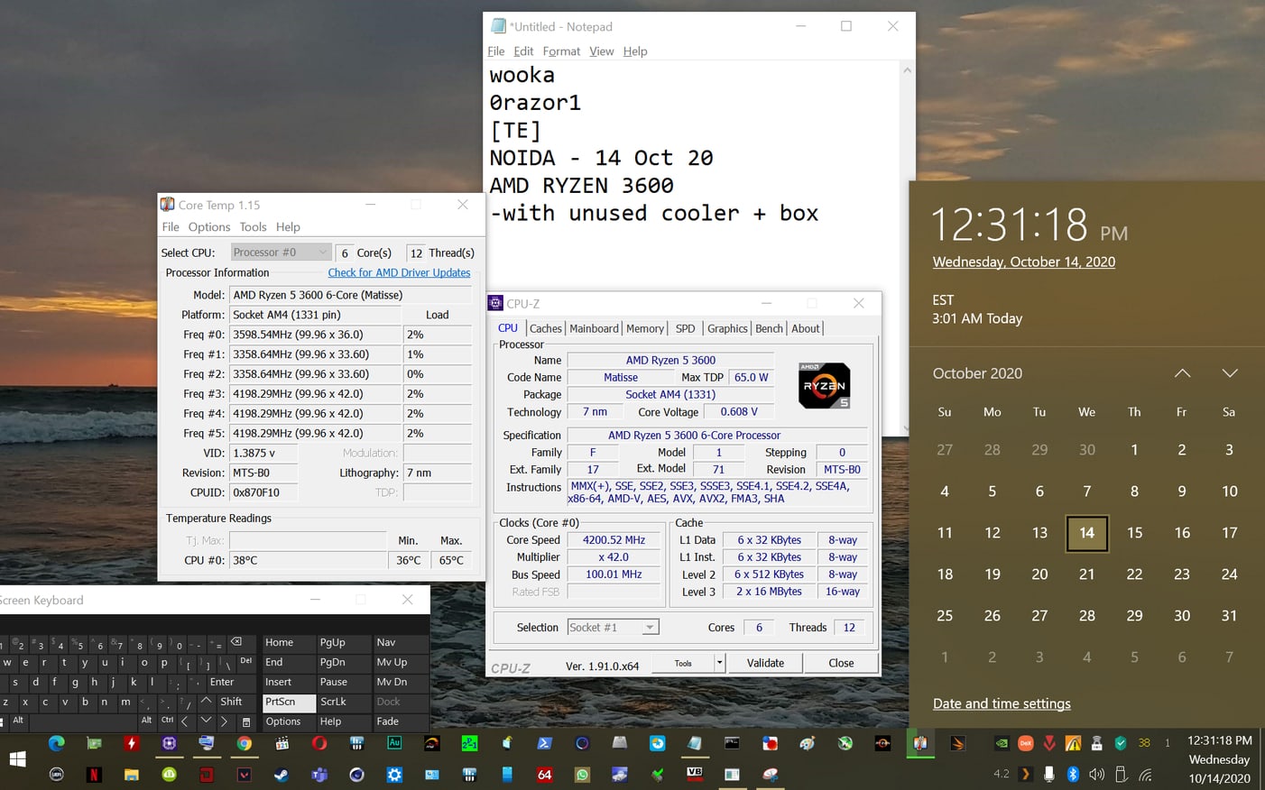Click the October 2020 month header

(977, 373)
